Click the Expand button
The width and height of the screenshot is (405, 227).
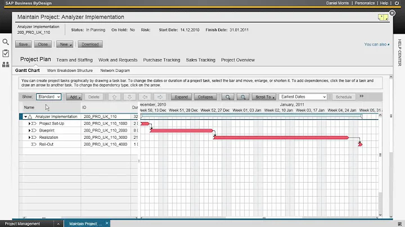pyautogui.click(x=181, y=97)
